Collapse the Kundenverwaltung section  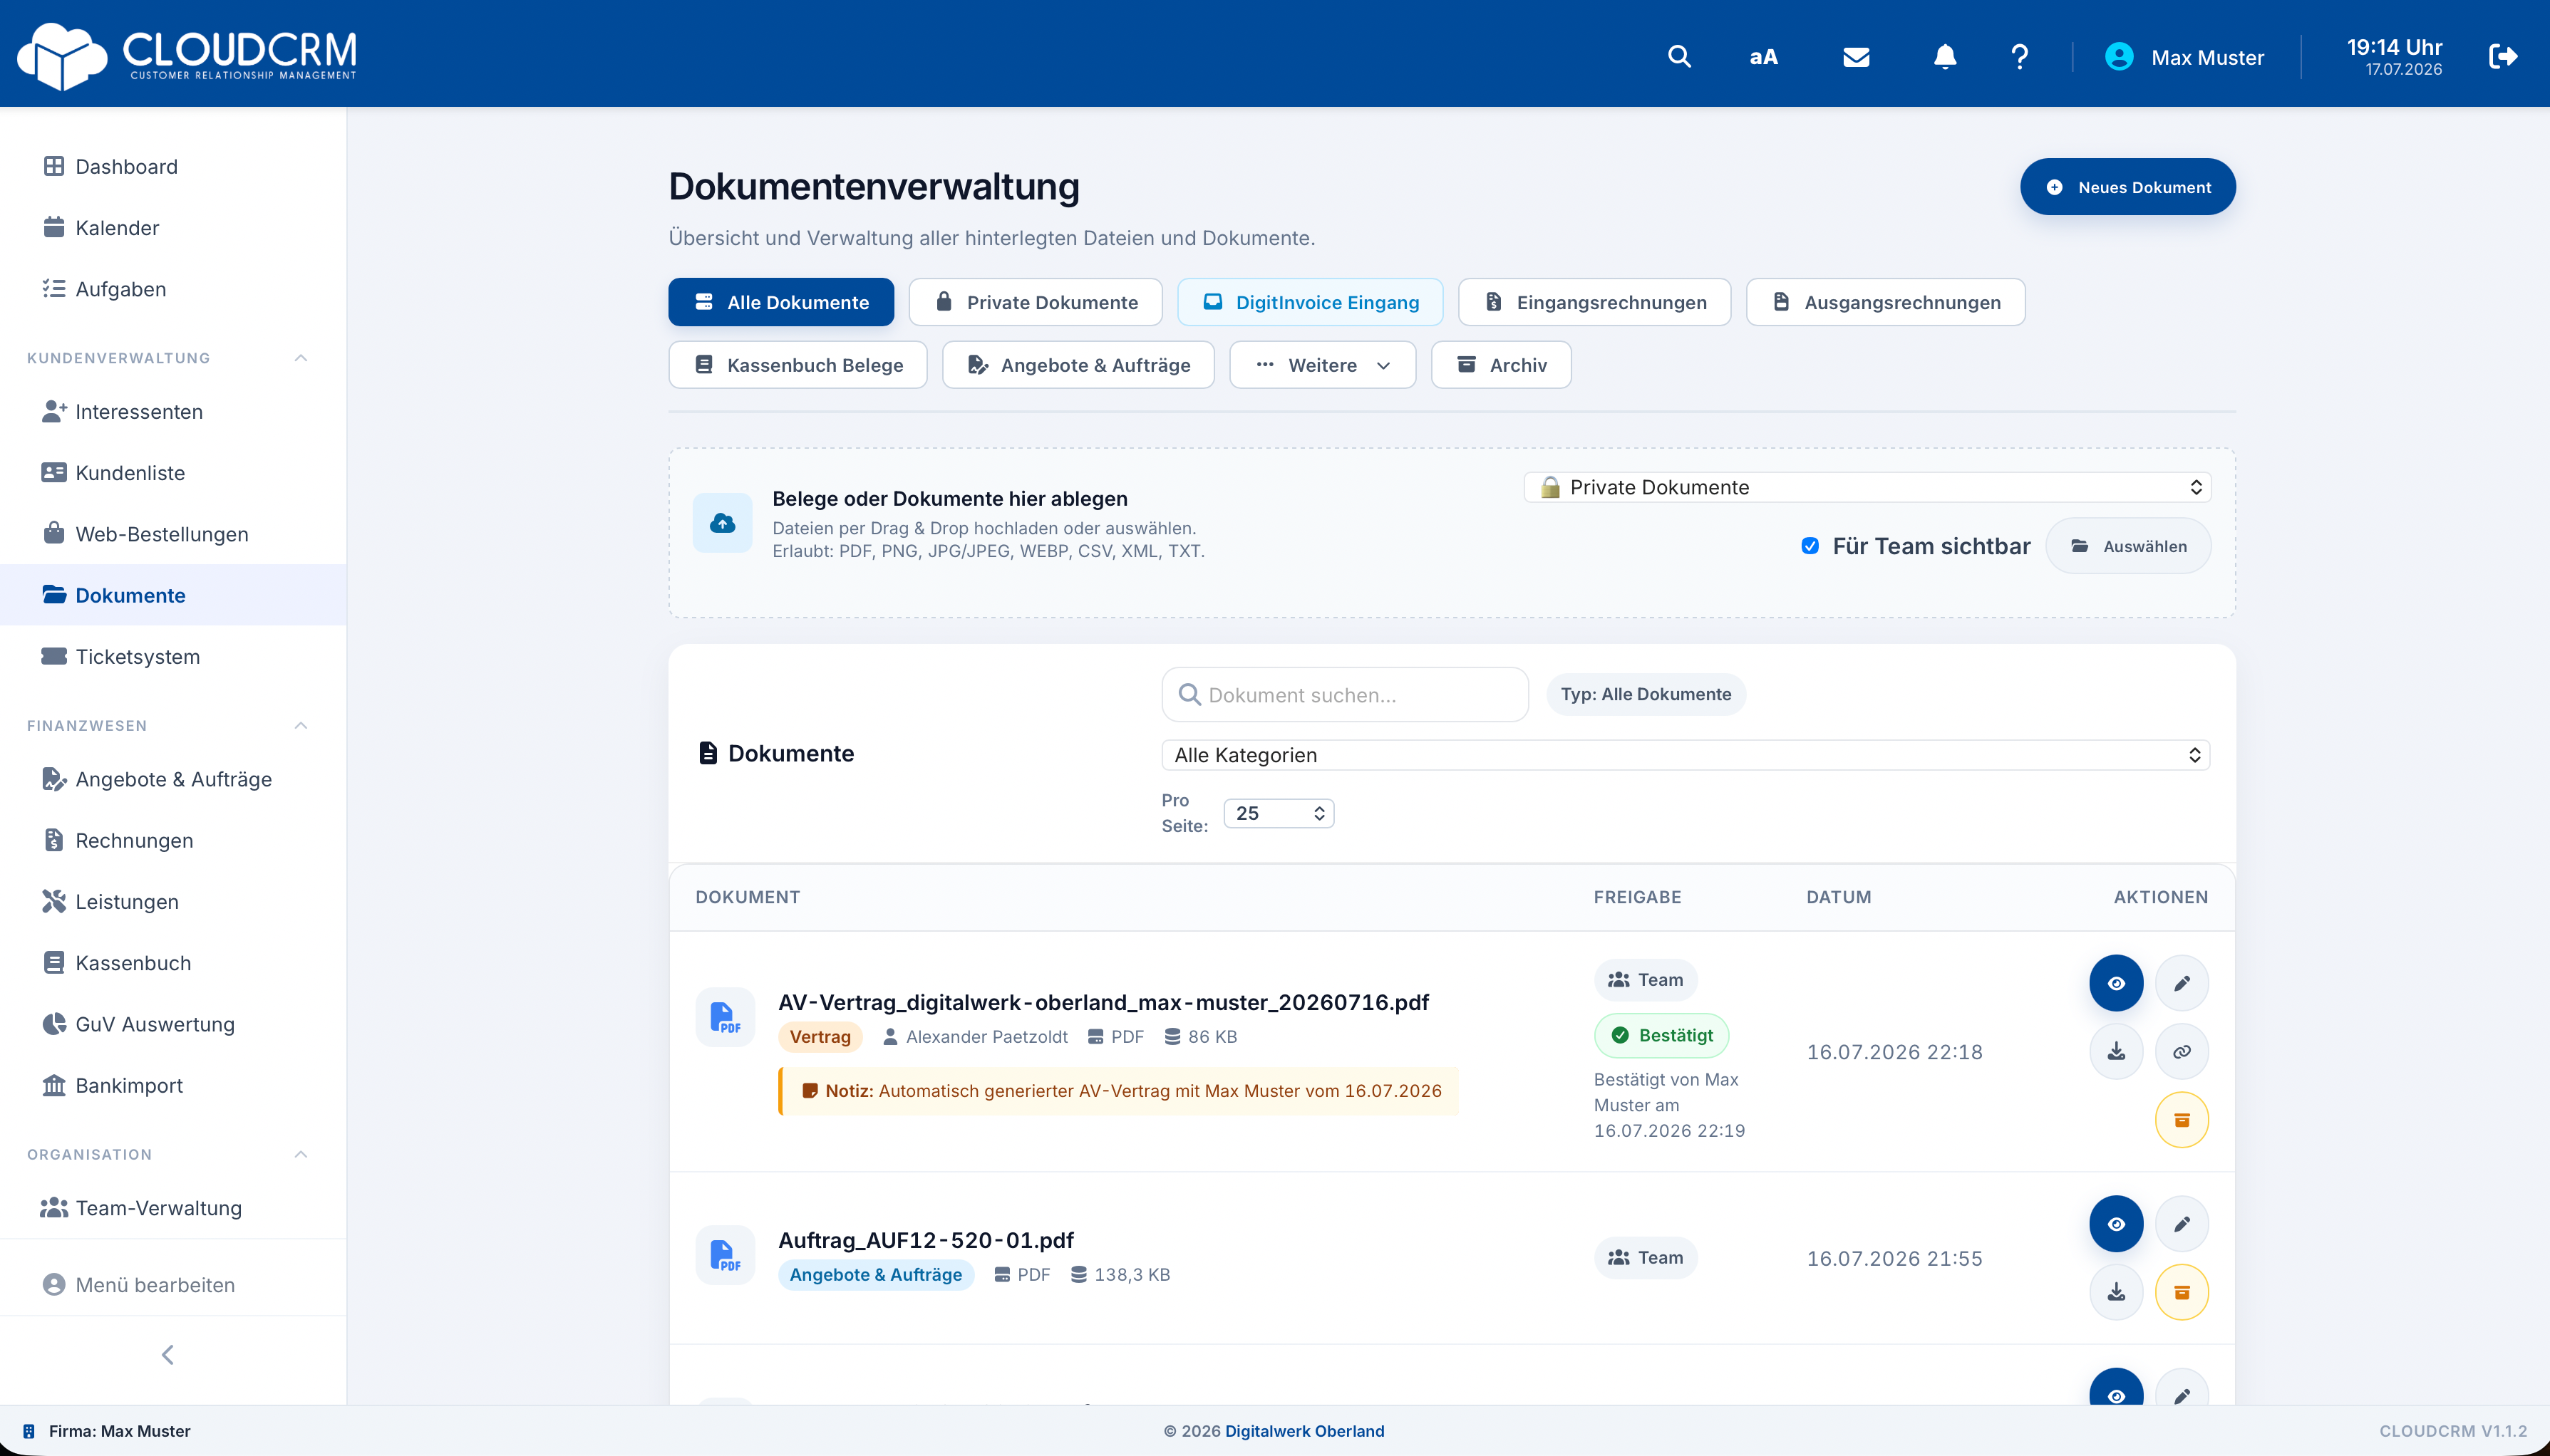tap(301, 358)
